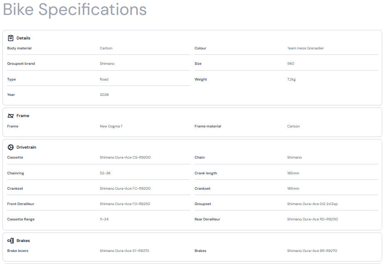The image size is (383, 264).
Task: Click the Weight label
Action: click(x=201, y=79)
